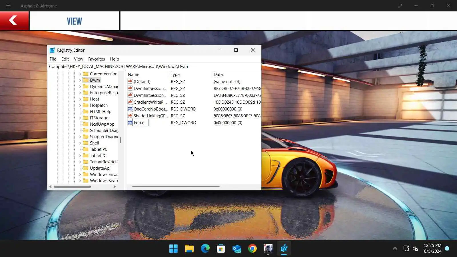
Task: Select the ScriptedDiagn... key label
Action: (104, 137)
